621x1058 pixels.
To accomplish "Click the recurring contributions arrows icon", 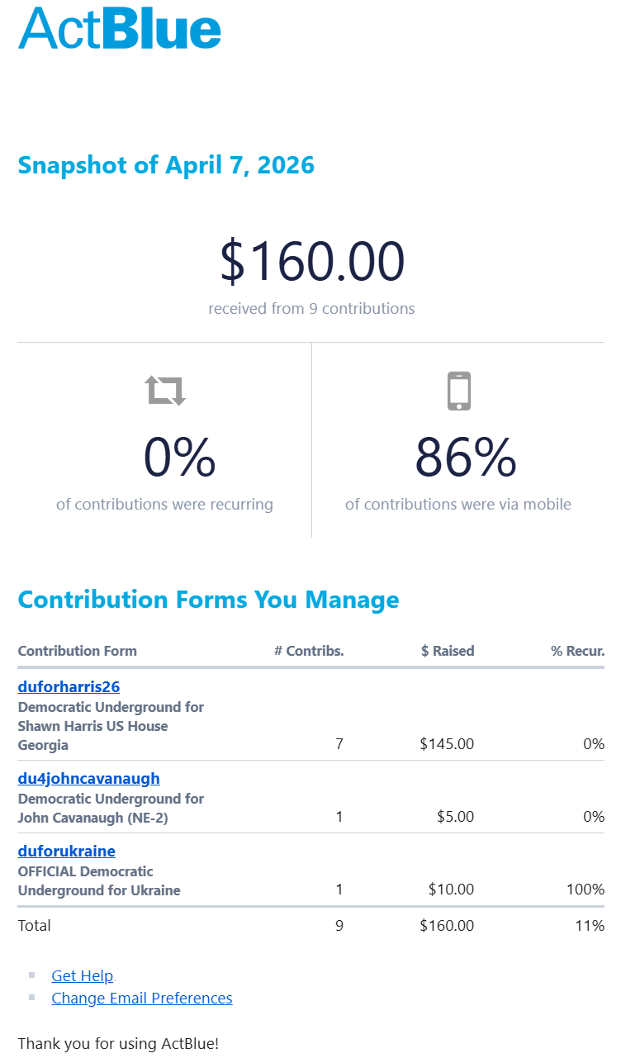I will [165, 390].
